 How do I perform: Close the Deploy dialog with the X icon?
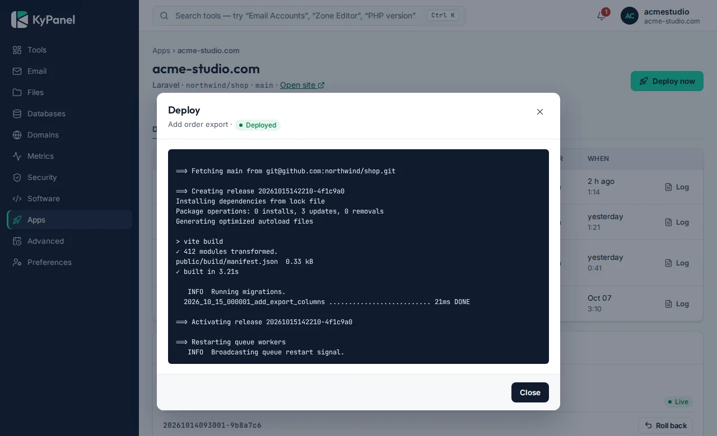click(x=540, y=112)
